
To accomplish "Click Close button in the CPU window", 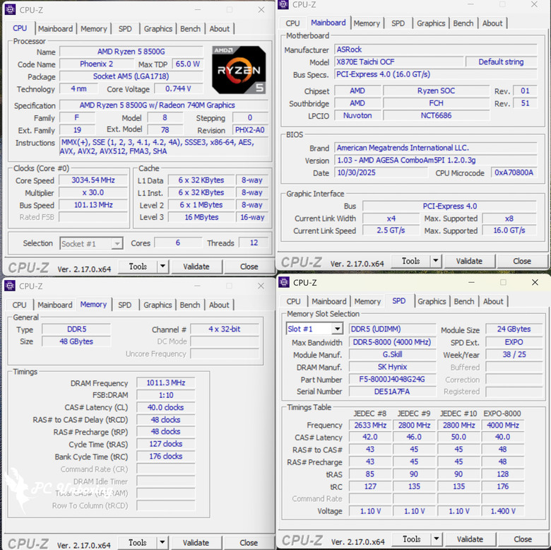I will (x=249, y=267).
